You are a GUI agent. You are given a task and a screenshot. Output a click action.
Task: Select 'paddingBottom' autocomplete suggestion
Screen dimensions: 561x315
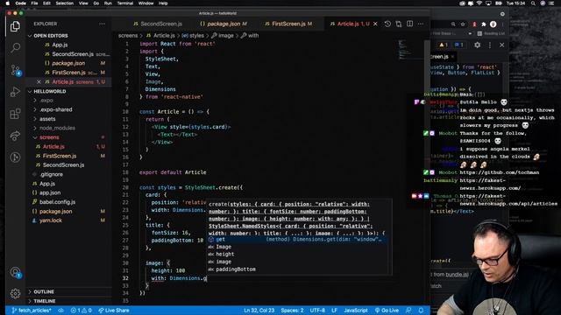[x=297, y=269]
